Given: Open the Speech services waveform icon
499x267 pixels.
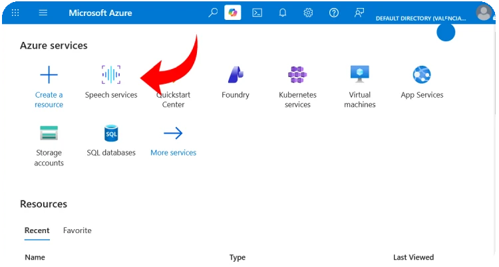Looking at the screenshot, I should (x=111, y=74).
